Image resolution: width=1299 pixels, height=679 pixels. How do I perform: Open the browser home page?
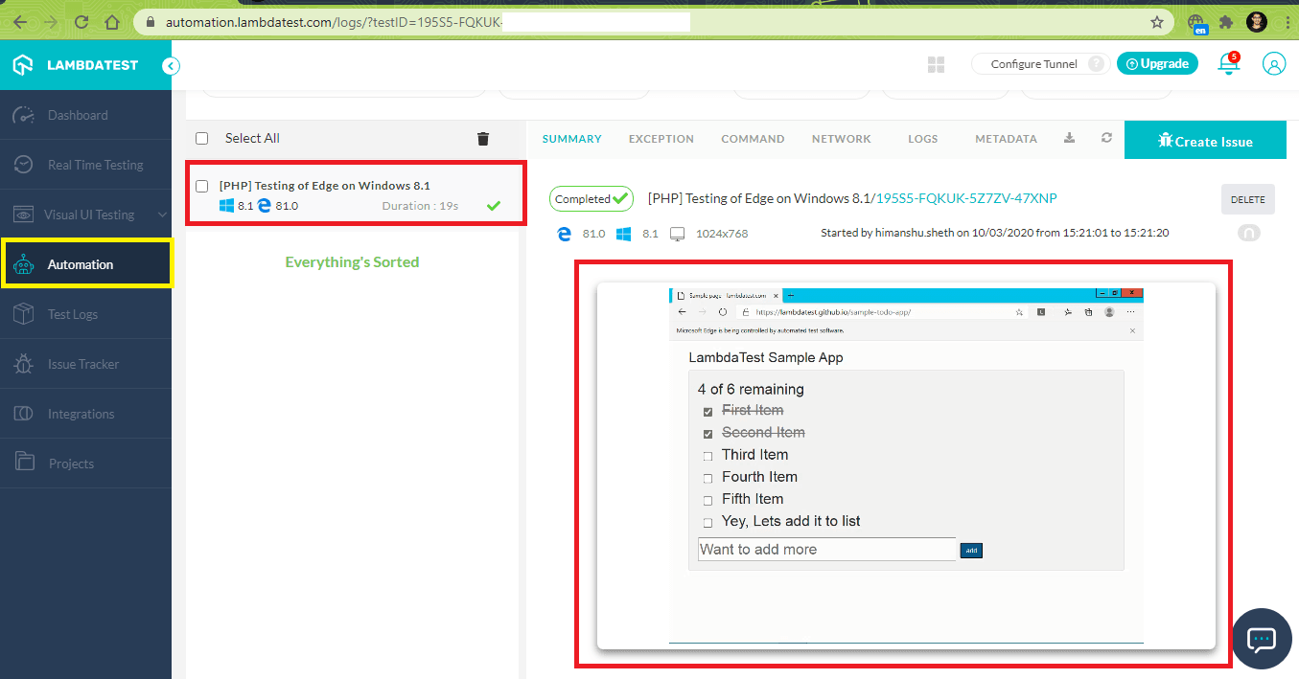pos(112,21)
